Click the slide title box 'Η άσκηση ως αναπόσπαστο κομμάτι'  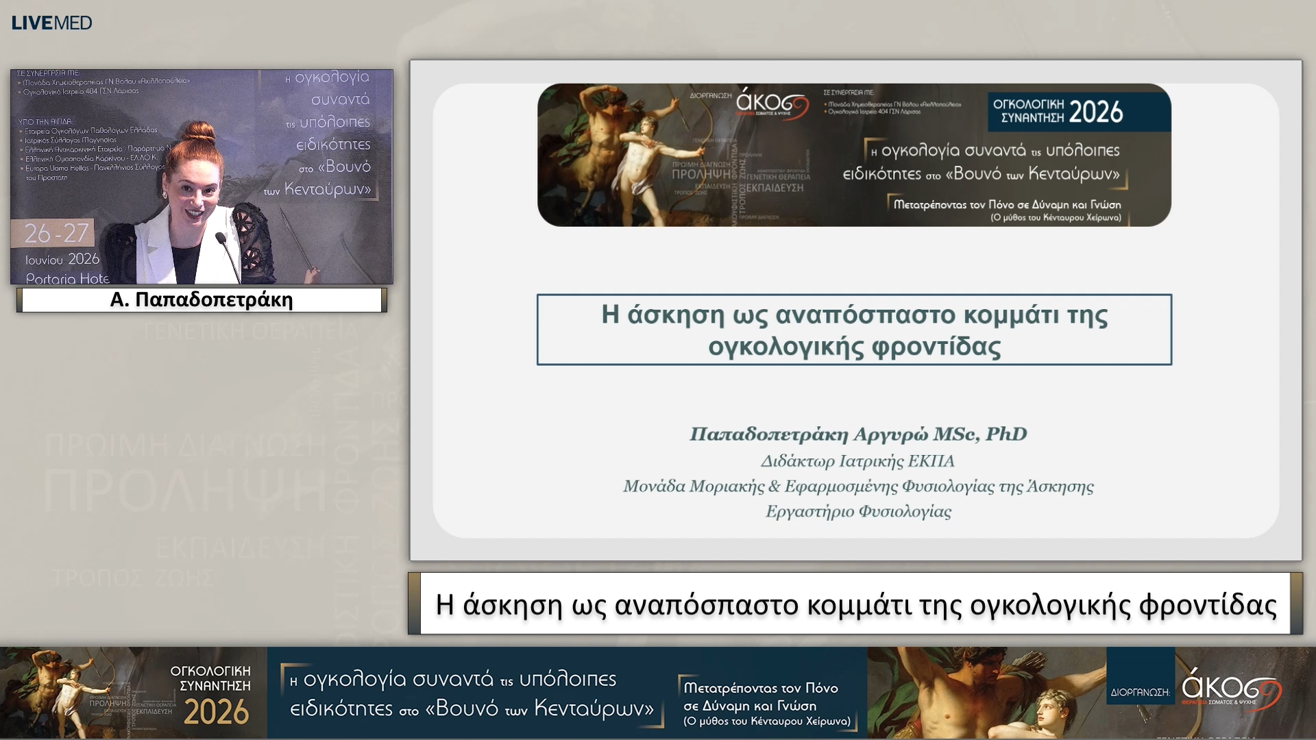coord(854,330)
